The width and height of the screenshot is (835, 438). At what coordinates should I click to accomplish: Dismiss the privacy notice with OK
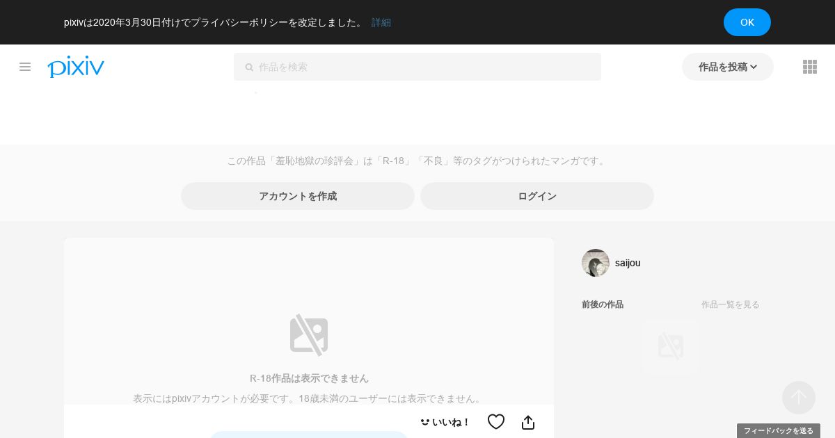click(747, 22)
